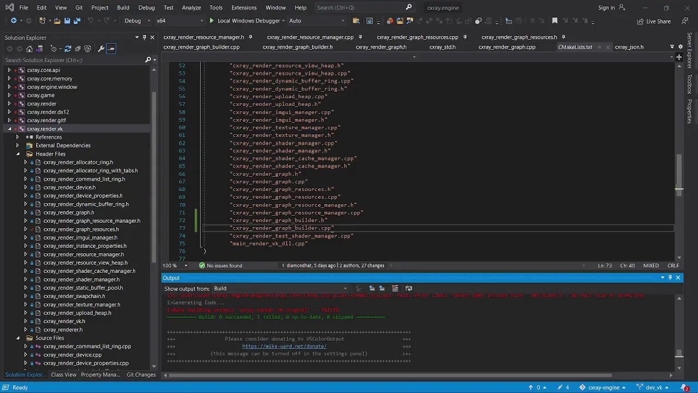Open the active files list dropdown arrow
The height and width of the screenshot is (393, 698).
click(671, 47)
